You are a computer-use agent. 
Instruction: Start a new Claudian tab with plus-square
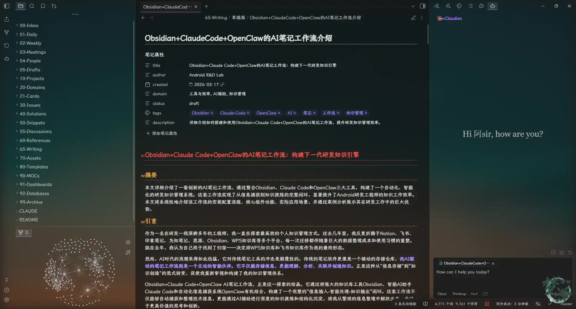[x=553, y=253]
